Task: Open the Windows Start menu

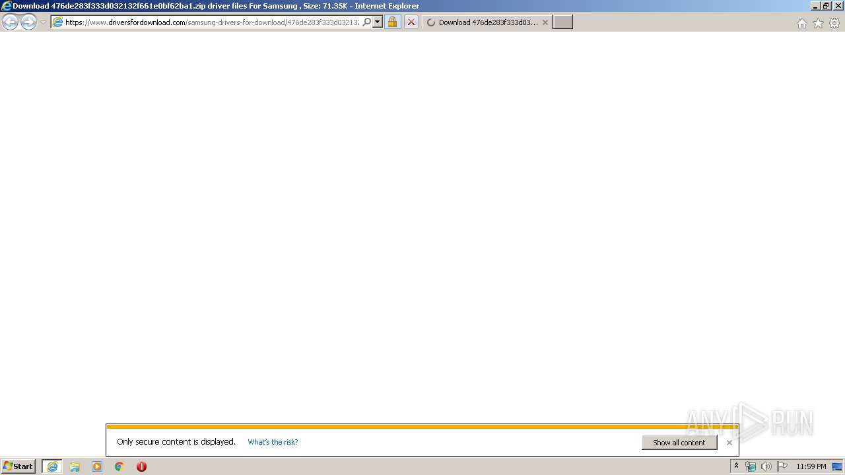Action: coord(18,466)
